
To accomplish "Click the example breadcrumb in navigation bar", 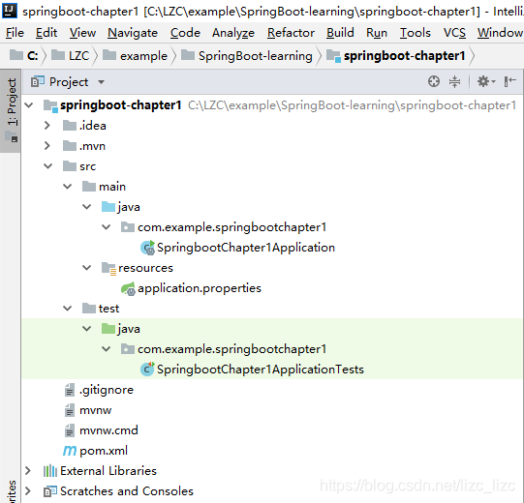I will point(135,56).
